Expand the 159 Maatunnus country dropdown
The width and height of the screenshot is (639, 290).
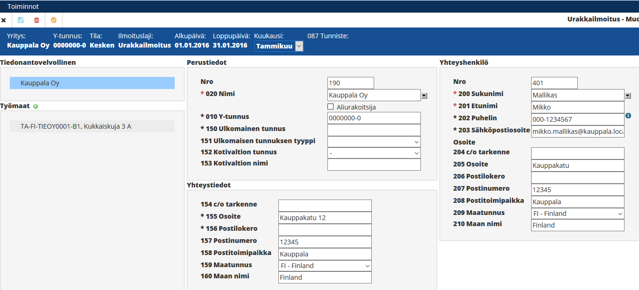(x=325, y=266)
